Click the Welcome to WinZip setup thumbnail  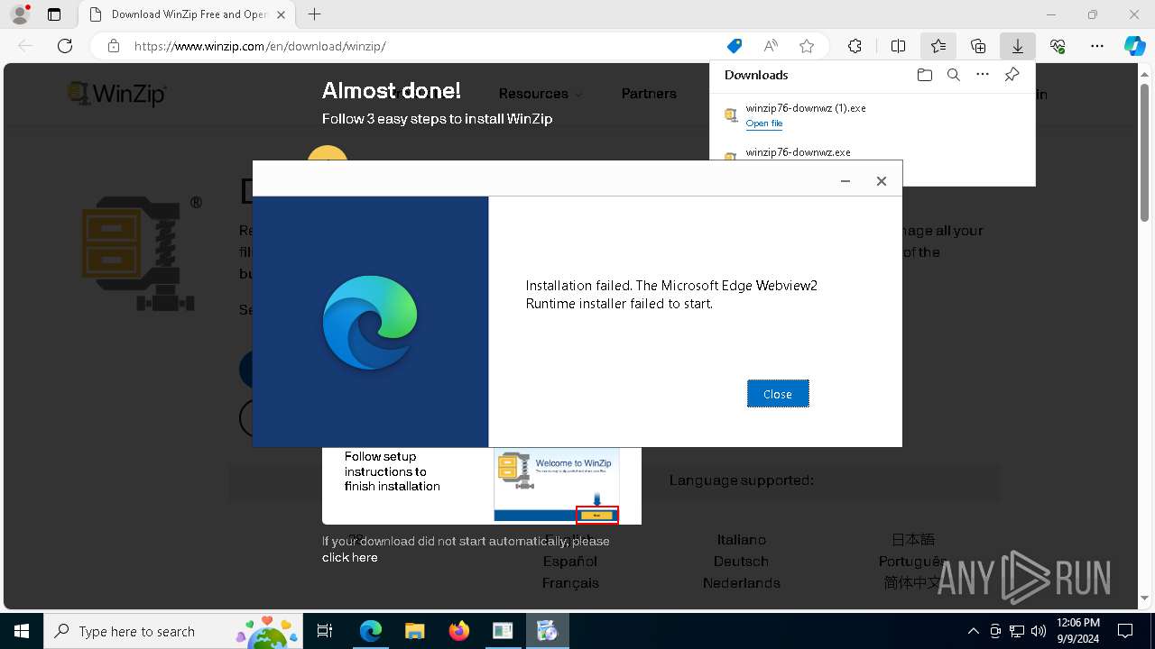pos(557,485)
